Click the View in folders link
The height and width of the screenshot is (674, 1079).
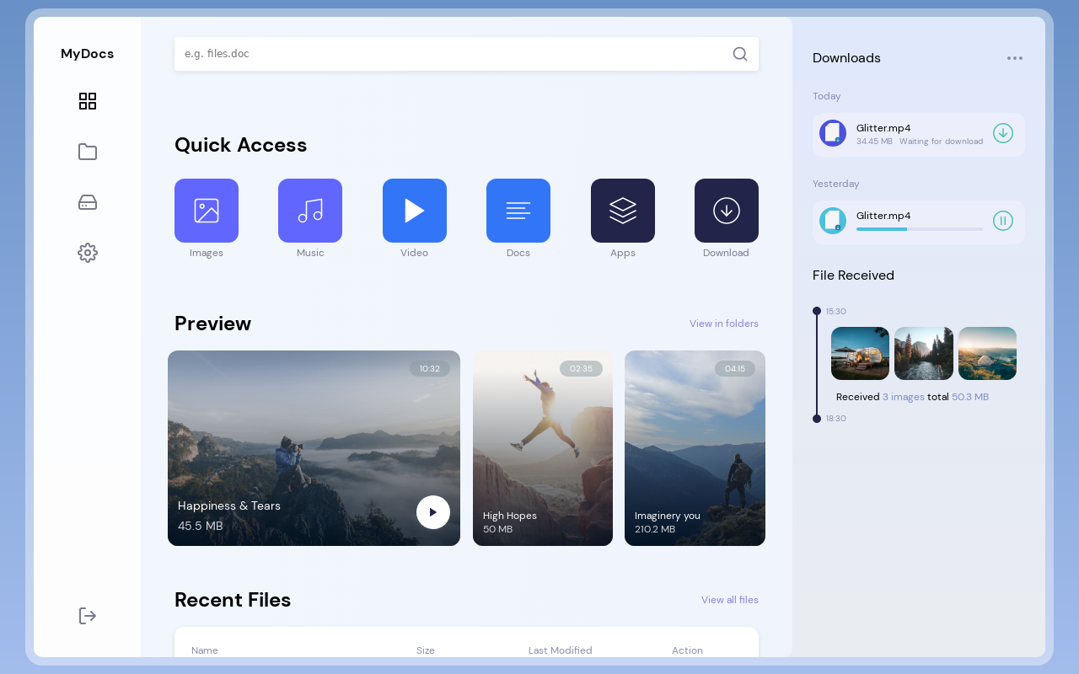[x=723, y=324]
